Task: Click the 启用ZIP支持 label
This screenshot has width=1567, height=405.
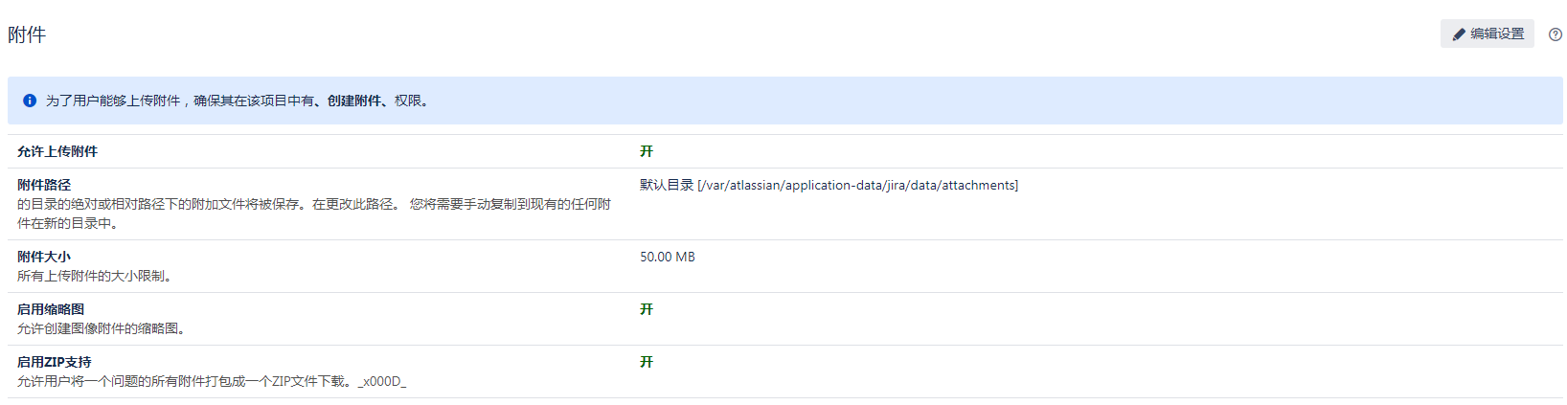Action: click(55, 362)
